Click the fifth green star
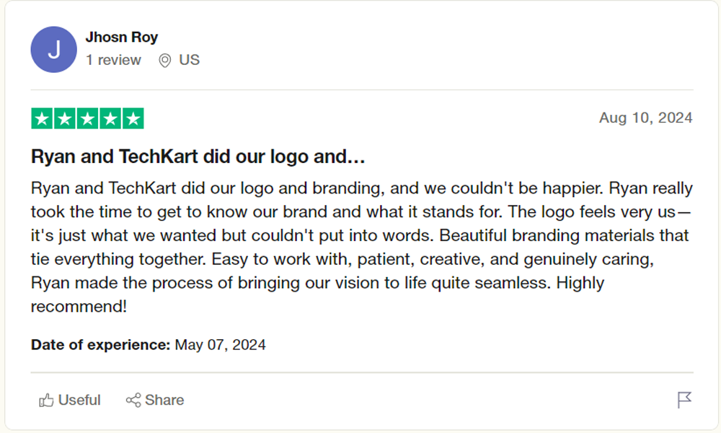The image size is (721, 433). 133,119
